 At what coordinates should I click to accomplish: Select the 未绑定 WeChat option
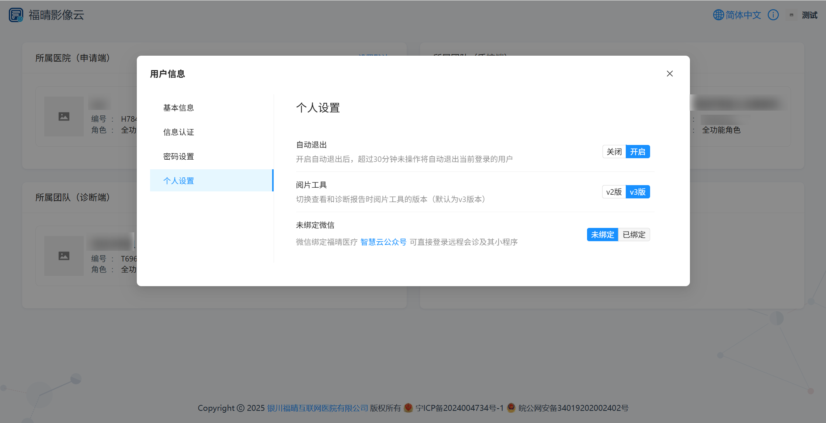(602, 235)
